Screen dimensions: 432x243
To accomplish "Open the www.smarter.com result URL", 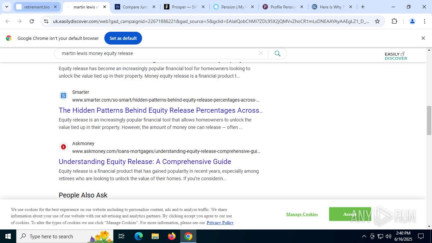I will (x=166, y=100).
